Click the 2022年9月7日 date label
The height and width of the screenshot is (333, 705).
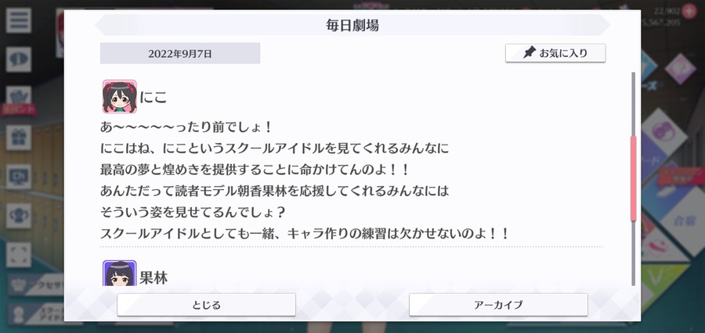[x=180, y=53]
